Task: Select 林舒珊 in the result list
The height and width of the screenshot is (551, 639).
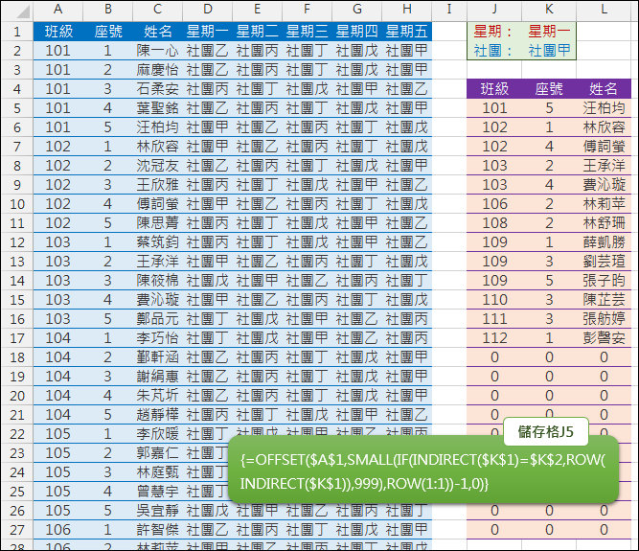Action: pyautogui.click(x=604, y=223)
